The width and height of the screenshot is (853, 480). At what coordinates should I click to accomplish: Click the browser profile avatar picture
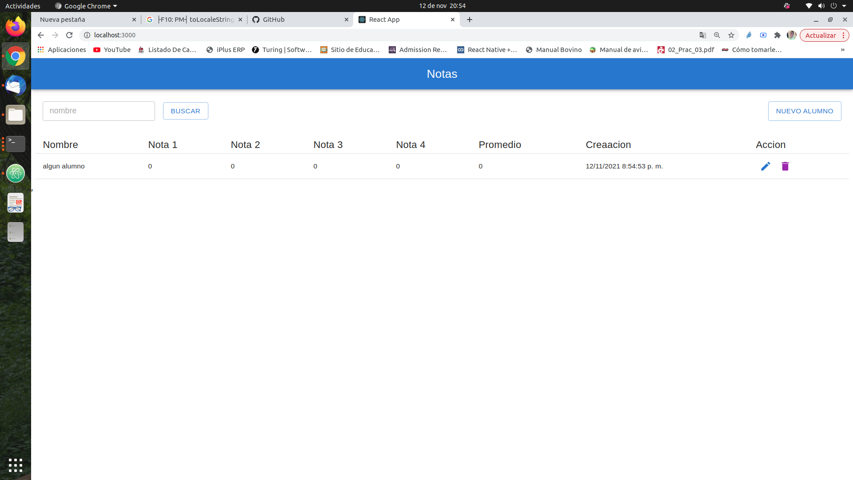click(792, 35)
